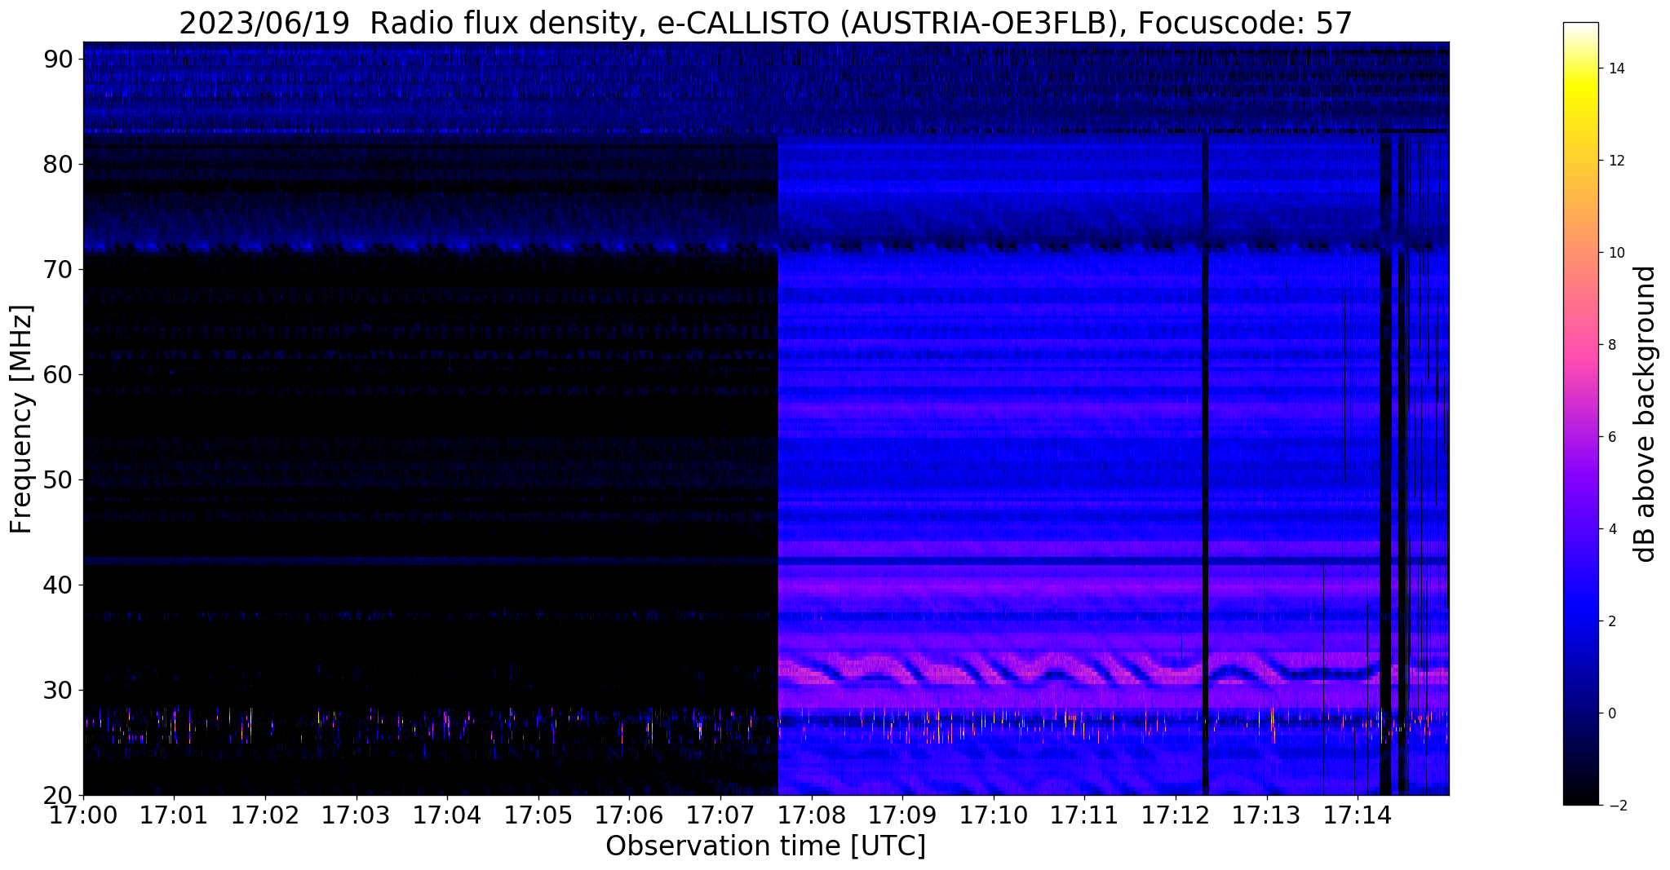The image size is (1670, 870).
Task: Click the colorbar tick value 0
Action: pyautogui.click(x=1610, y=713)
